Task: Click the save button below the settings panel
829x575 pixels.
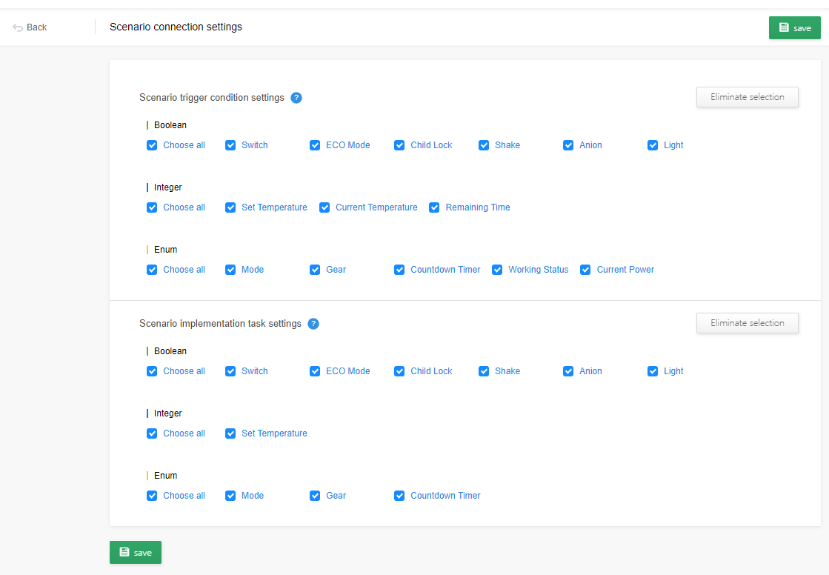Action: [136, 552]
